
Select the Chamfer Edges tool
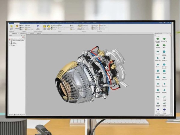coord(49,27)
